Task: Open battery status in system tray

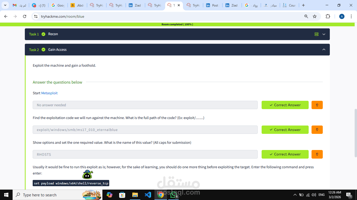Action: click(301, 195)
